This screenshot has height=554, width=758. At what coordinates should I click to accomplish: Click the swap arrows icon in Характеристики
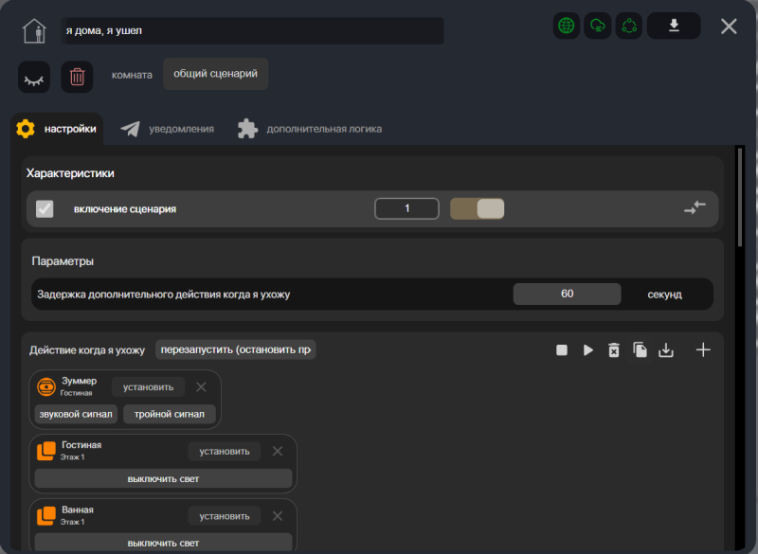[695, 208]
